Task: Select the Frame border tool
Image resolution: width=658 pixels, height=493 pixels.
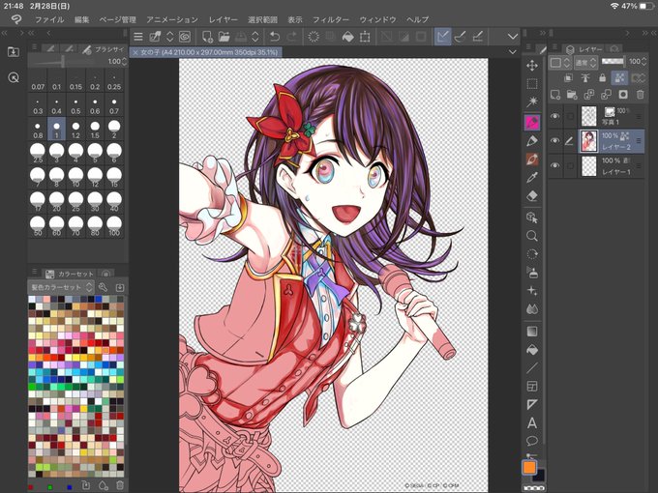Action: [x=532, y=386]
